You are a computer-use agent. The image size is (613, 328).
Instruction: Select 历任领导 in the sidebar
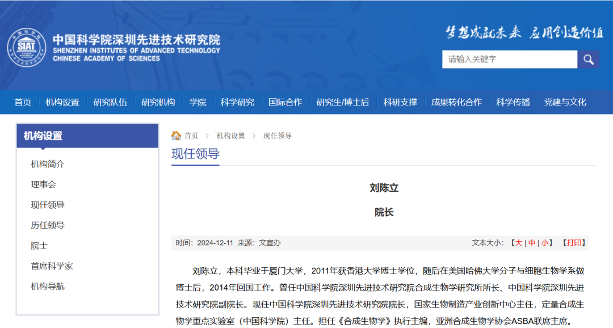pyautogui.click(x=48, y=225)
